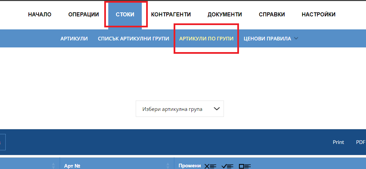Click the Промени column header label
This screenshot has height=169, width=366.
190,166
